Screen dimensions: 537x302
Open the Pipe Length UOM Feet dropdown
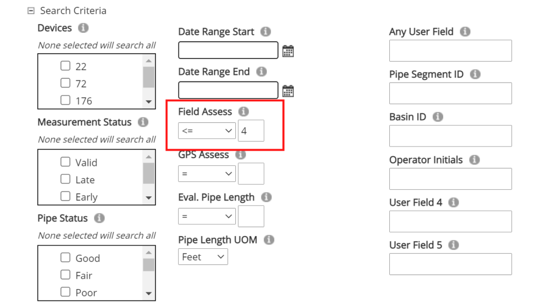point(203,257)
